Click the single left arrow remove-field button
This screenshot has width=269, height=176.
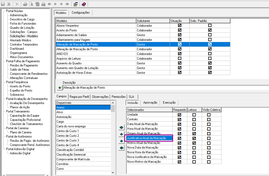[x=121, y=141]
